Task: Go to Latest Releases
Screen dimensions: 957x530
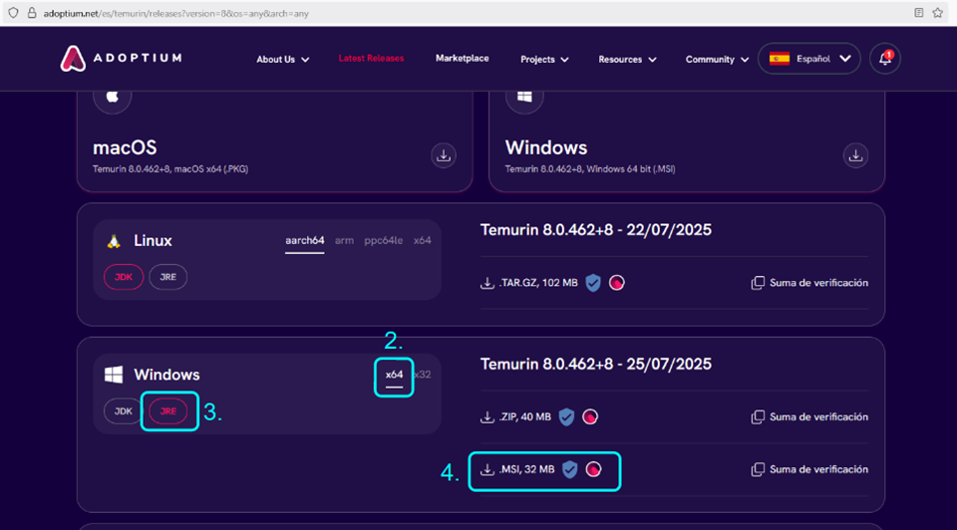Action: (x=371, y=59)
